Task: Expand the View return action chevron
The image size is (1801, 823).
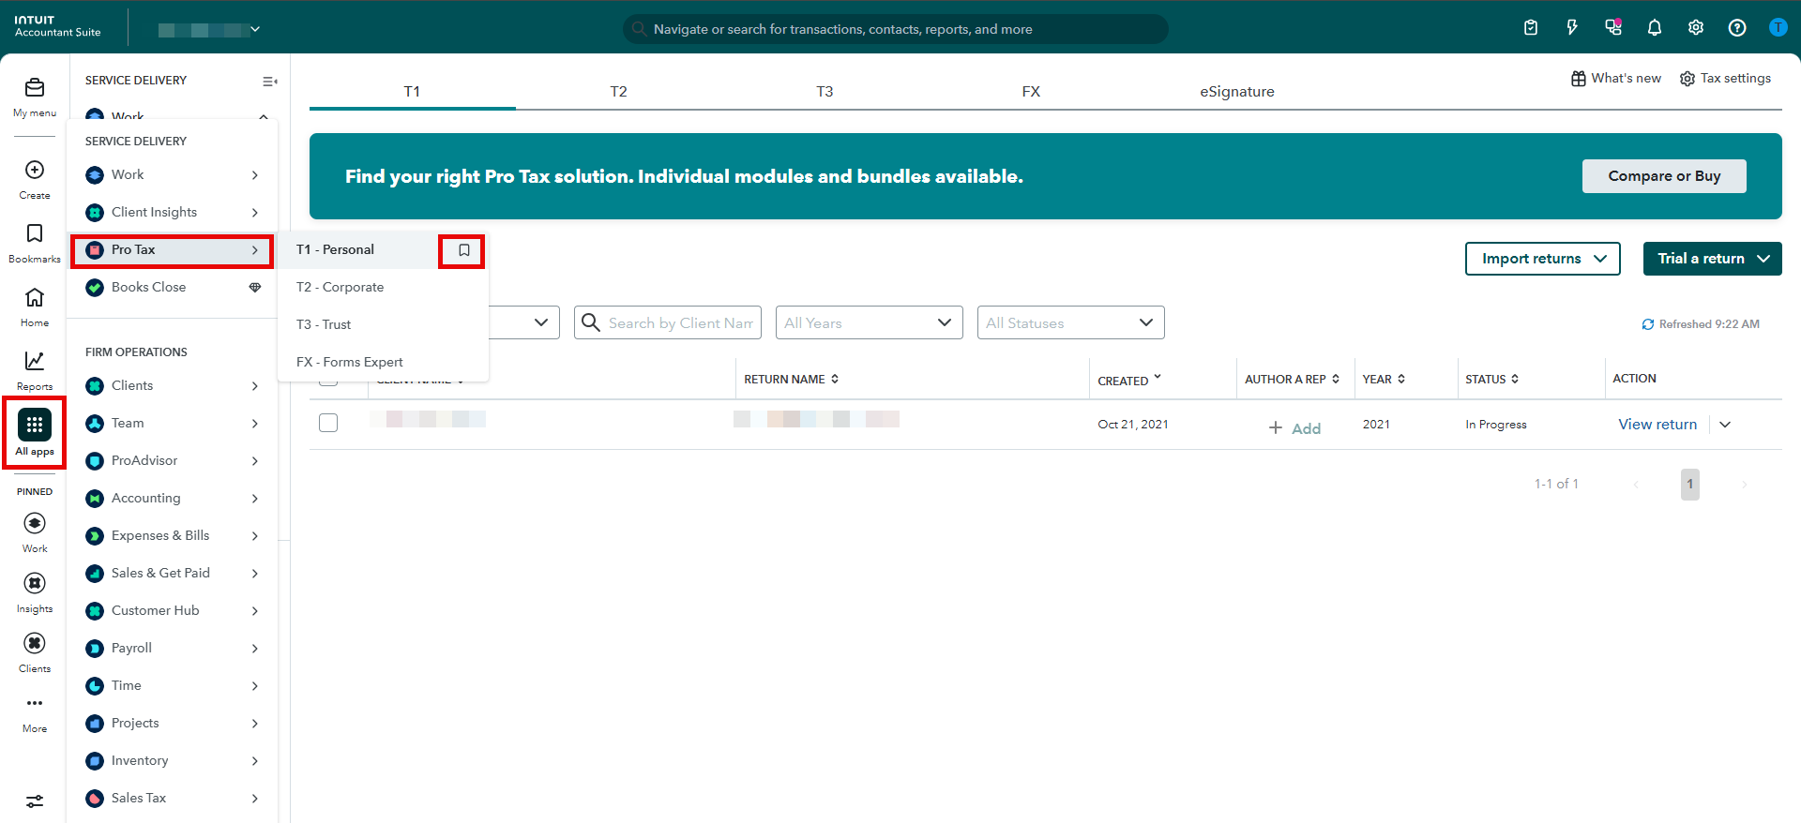Action: [1725, 425]
